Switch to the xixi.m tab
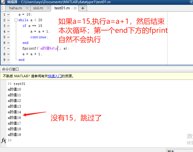Viewport: 193px width, 152px height. (38, 8)
